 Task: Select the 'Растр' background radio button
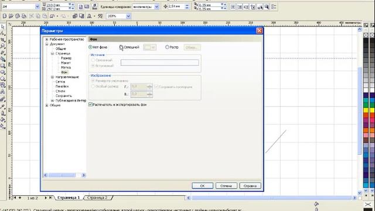tap(167, 47)
